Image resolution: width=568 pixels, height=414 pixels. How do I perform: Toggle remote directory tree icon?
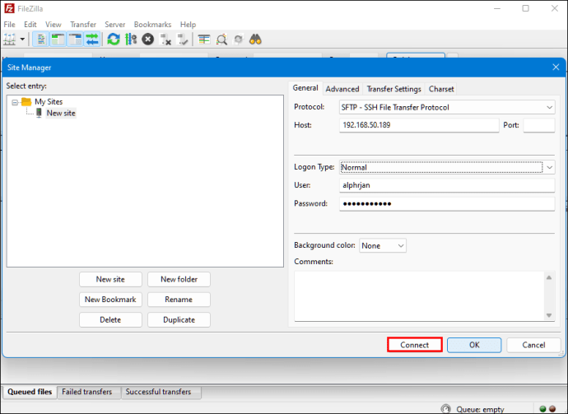point(76,40)
